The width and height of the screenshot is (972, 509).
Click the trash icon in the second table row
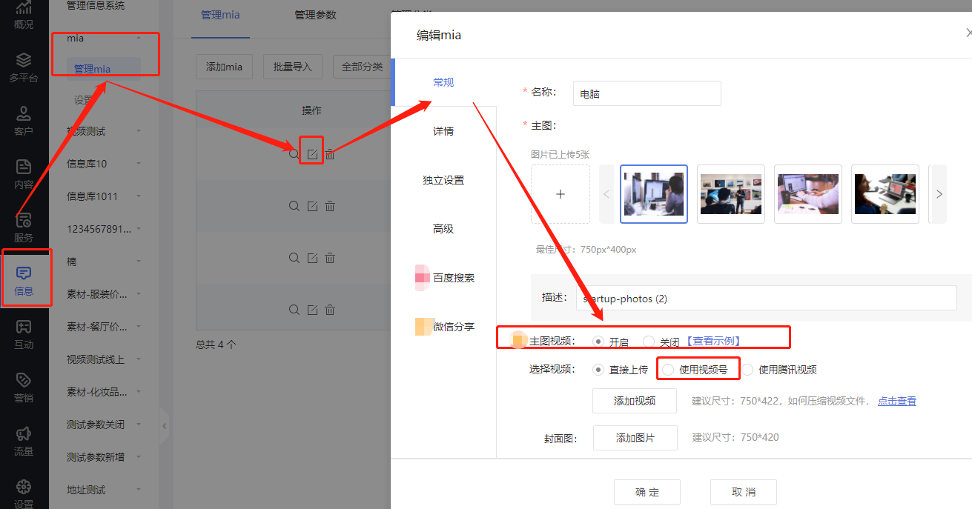(x=330, y=206)
